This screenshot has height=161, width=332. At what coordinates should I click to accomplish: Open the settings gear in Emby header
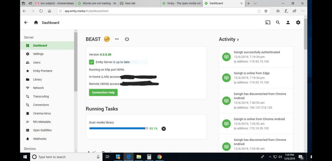click(x=298, y=23)
